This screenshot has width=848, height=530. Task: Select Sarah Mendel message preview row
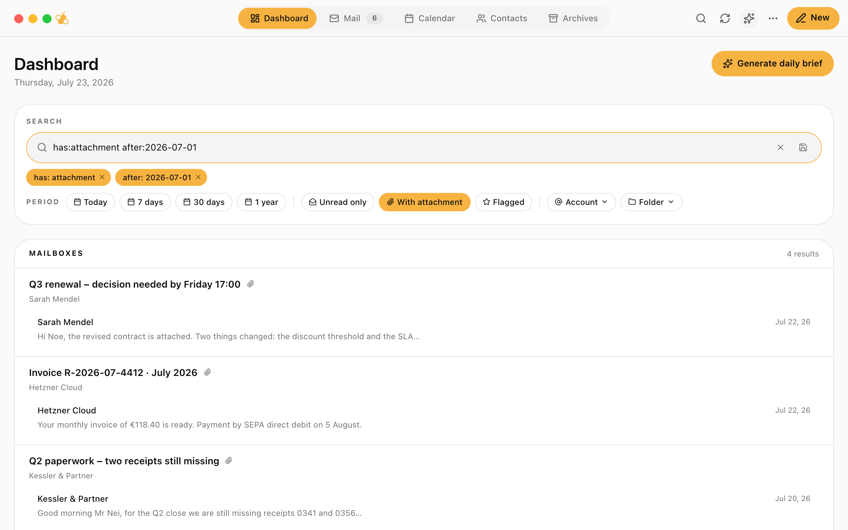(424, 329)
